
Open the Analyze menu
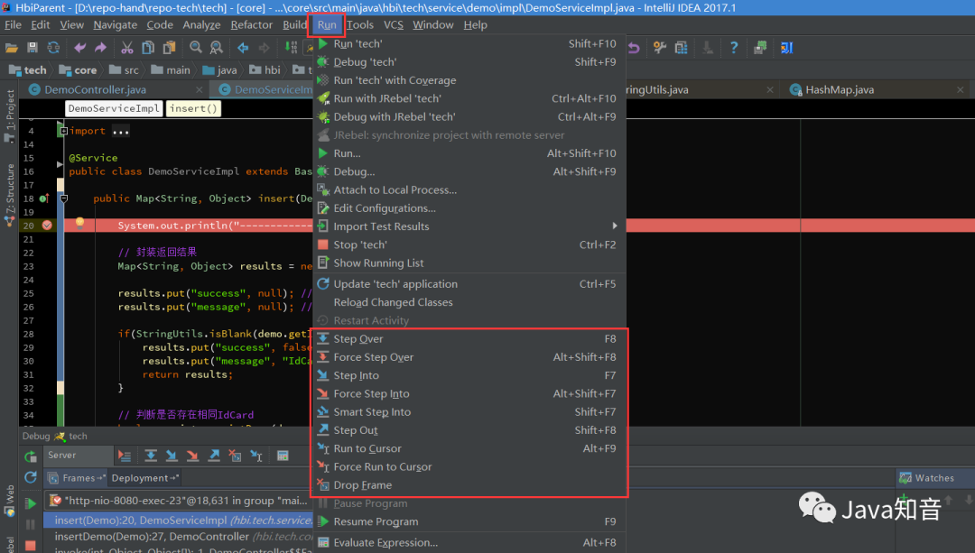pos(201,25)
